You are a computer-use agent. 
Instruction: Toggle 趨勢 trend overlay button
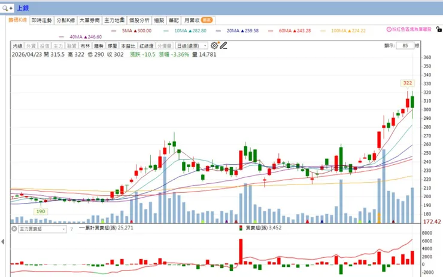pyautogui.click(x=99, y=45)
